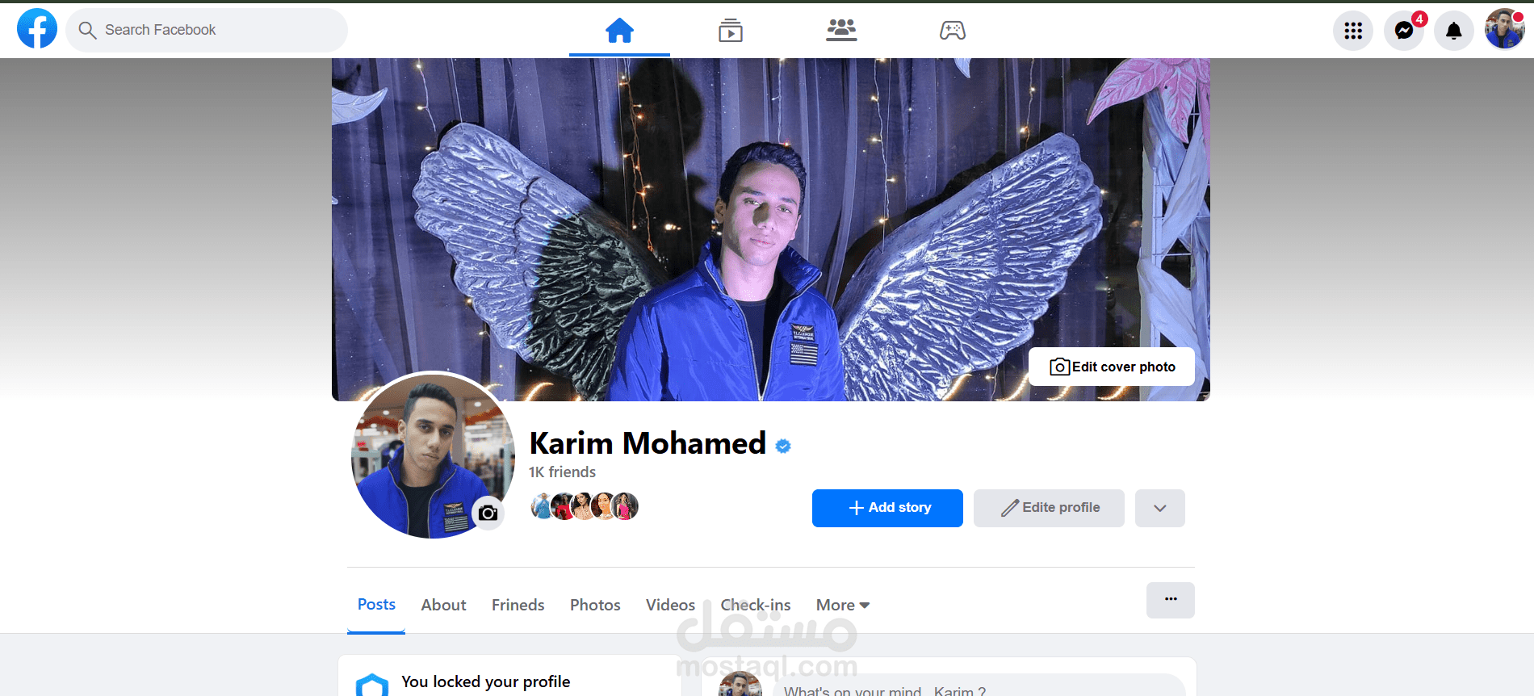Select the Posts tab
Screen dimensions: 1534x696
pyautogui.click(x=376, y=605)
